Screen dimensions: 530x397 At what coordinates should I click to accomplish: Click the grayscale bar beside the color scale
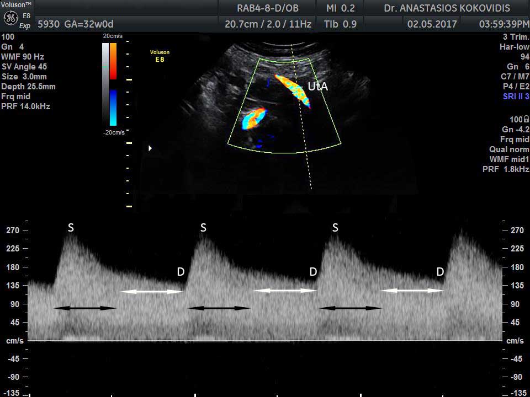pyautogui.click(x=105, y=84)
